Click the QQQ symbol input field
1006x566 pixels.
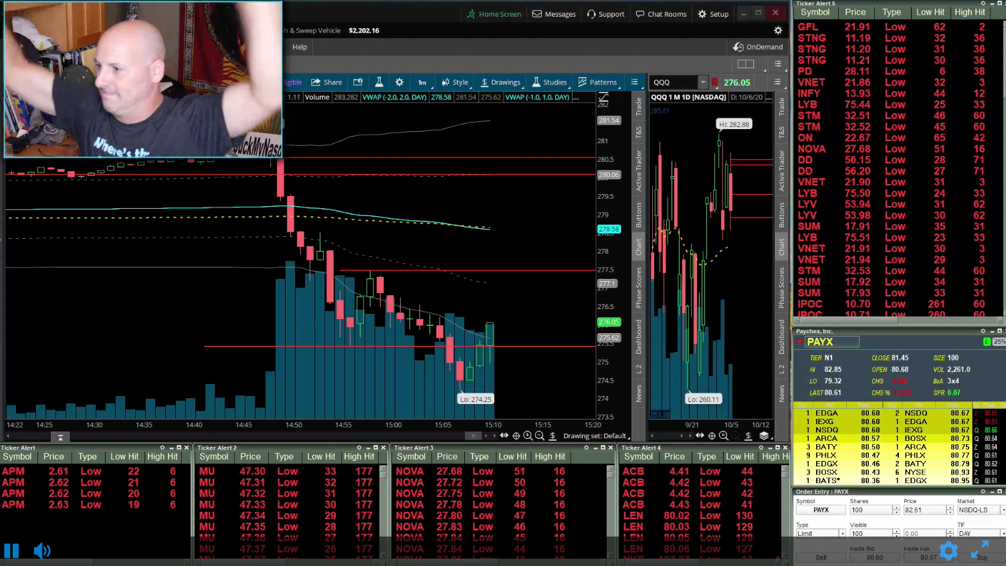[674, 82]
